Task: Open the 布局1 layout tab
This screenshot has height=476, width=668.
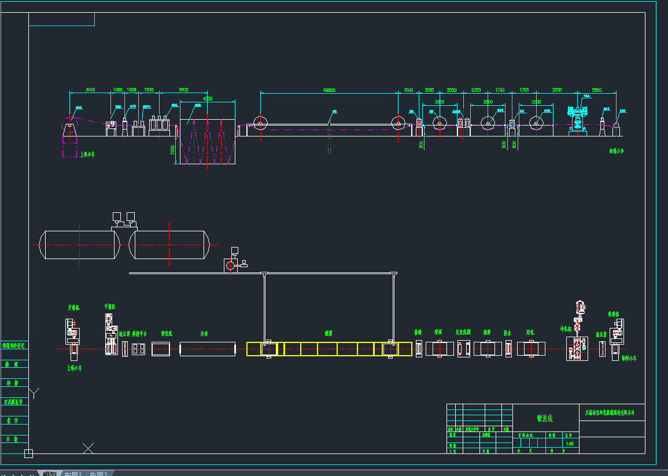Action: click(73, 473)
